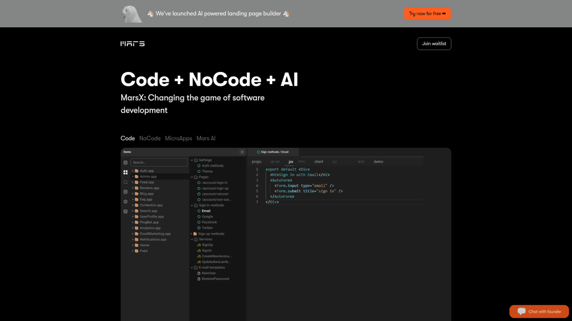Collapse the Services section

(x=192, y=240)
